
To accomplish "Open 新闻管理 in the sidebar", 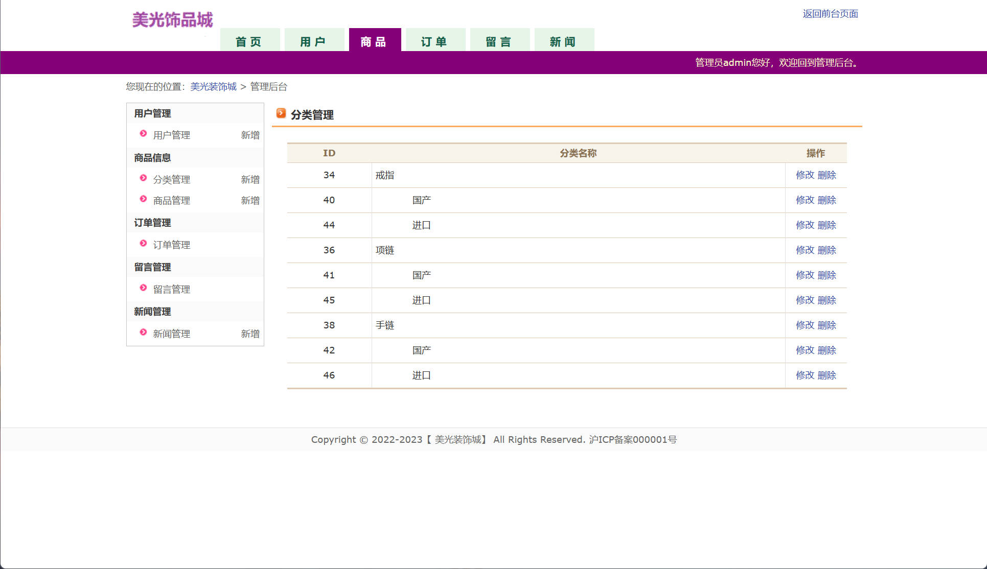I will click(172, 334).
